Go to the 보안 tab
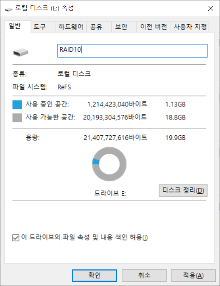 (x=124, y=27)
